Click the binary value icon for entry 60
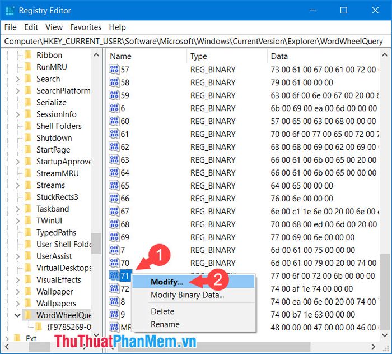 tap(114, 121)
